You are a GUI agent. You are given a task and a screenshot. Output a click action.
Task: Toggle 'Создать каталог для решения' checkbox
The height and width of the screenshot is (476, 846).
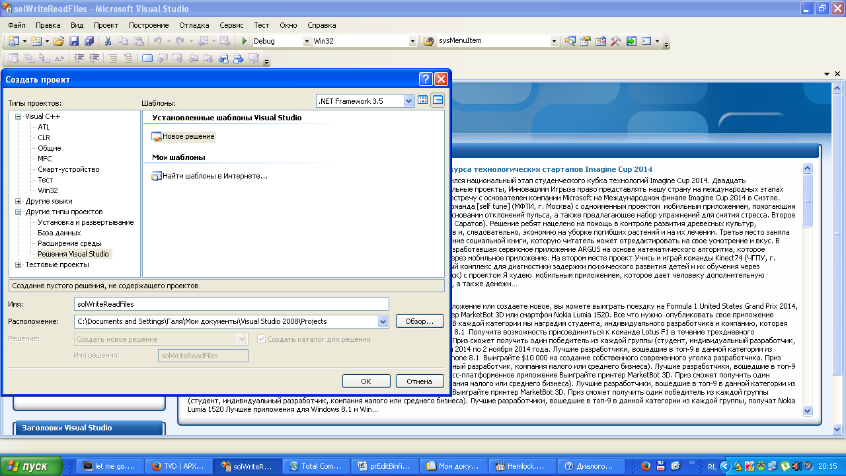(261, 339)
